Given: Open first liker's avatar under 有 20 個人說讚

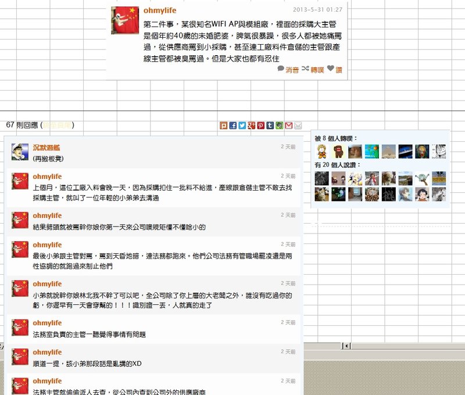Looking at the screenshot, I should pyautogui.click(x=322, y=178).
